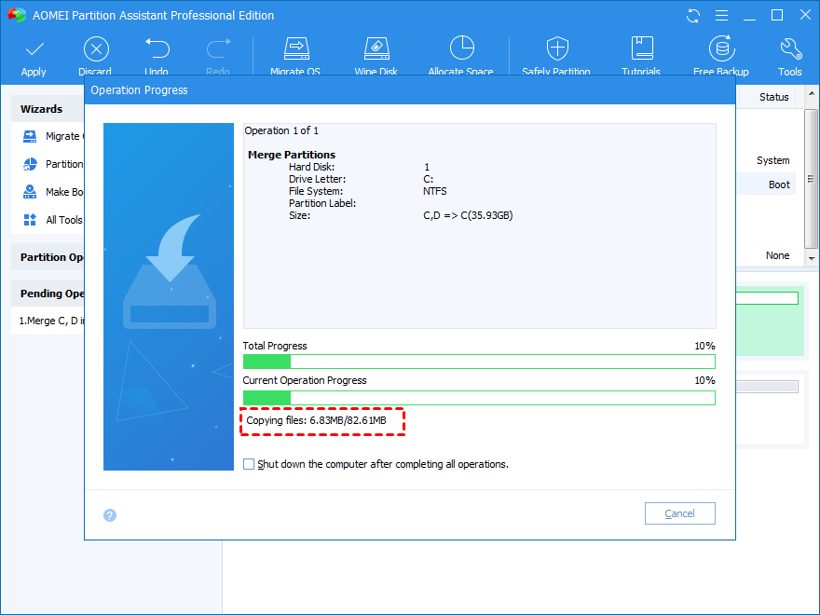Expand the Partition Operations section header
Image resolution: width=820 pixels, height=615 pixels.
48,257
